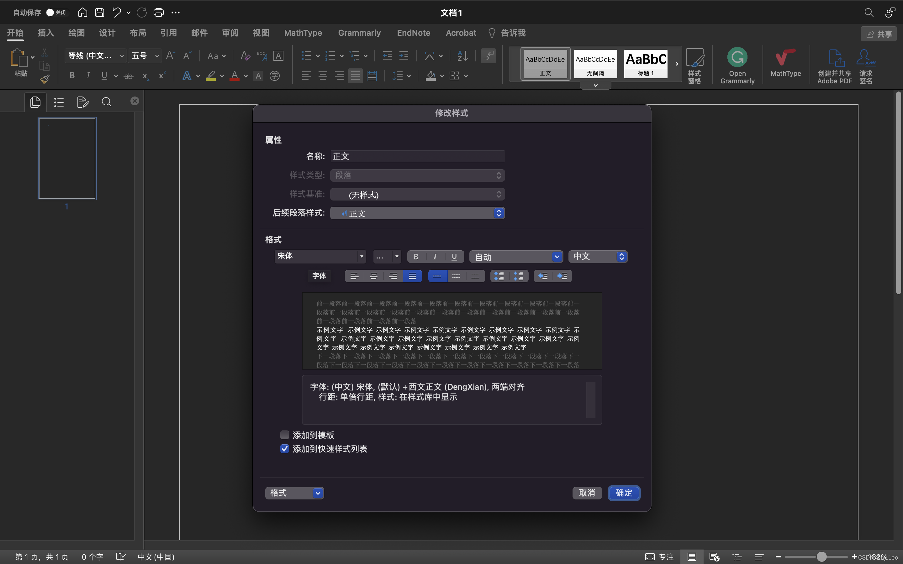Toggle the AutoSave switch
Image resolution: width=903 pixels, height=564 pixels.
56,13
